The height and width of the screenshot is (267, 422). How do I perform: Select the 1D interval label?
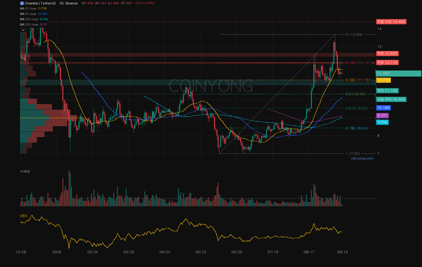tap(62, 3)
